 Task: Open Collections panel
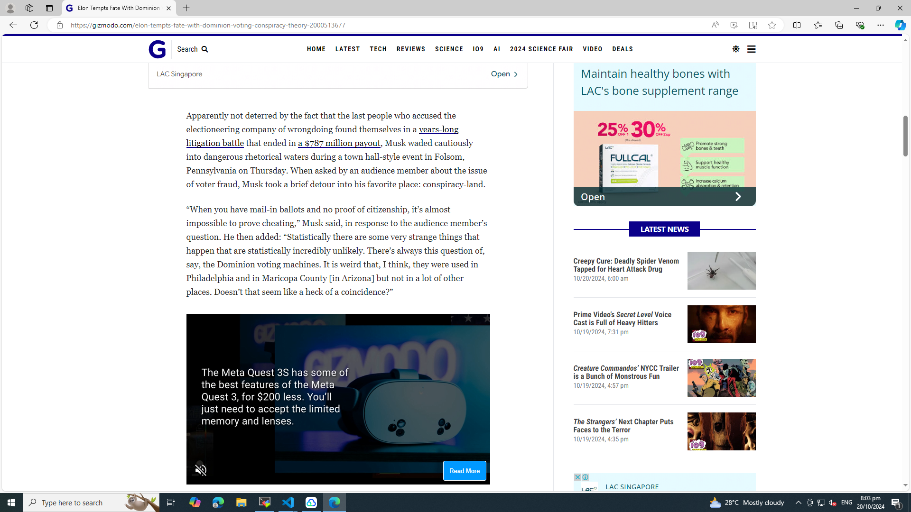point(838,25)
